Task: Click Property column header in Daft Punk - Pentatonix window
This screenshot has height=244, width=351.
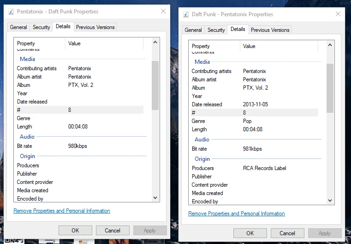Action: tap(214, 46)
